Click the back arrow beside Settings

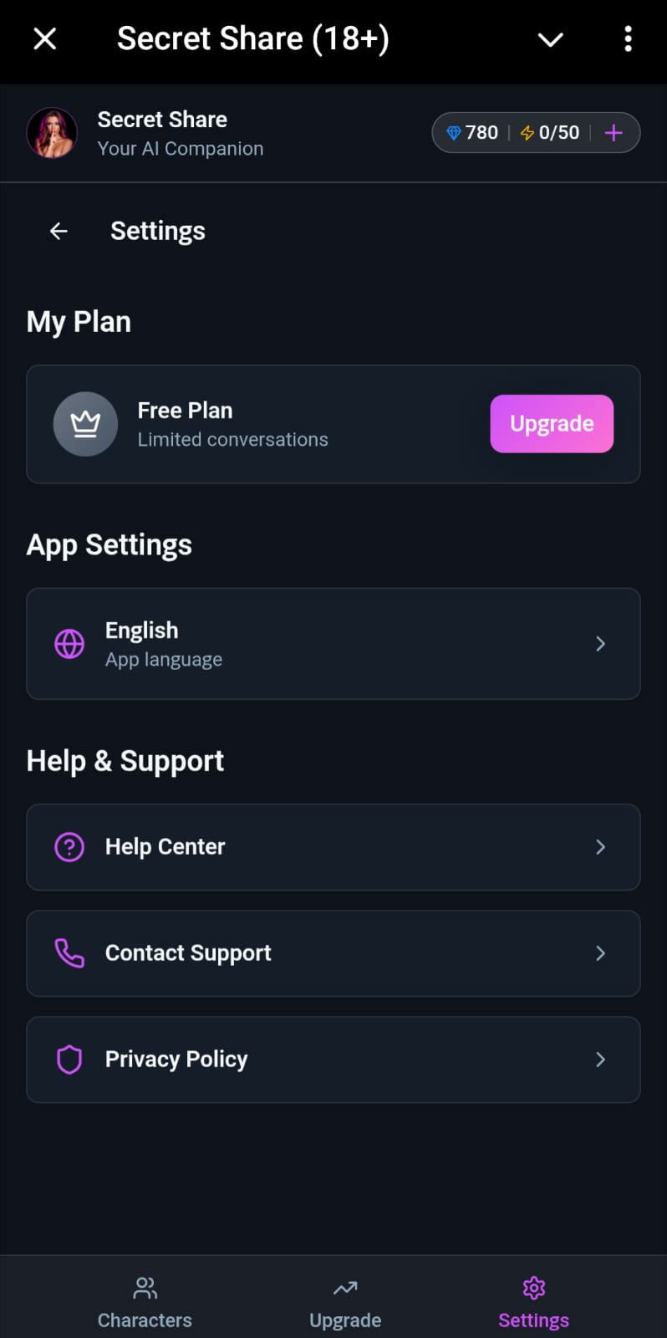click(59, 231)
